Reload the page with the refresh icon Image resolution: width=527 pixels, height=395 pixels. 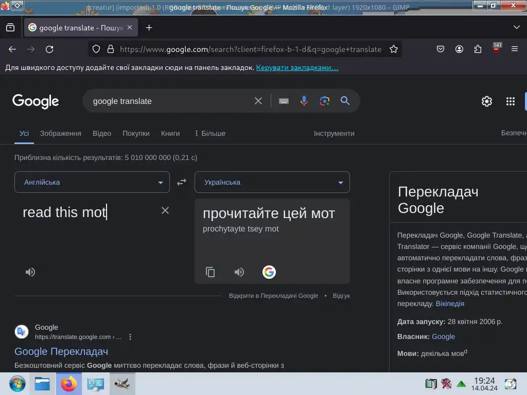tap(49, 49)
